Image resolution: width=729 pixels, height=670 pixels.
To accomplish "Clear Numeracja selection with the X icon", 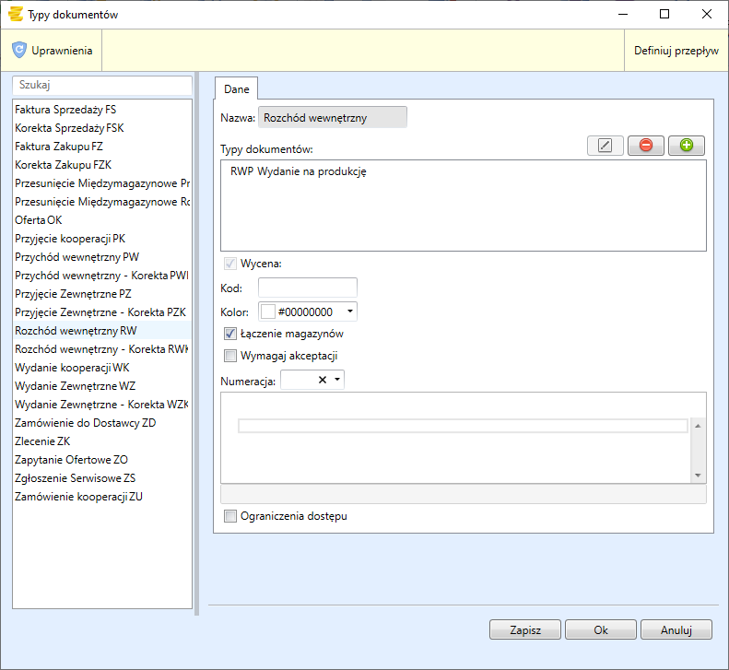I will [323, 380].
